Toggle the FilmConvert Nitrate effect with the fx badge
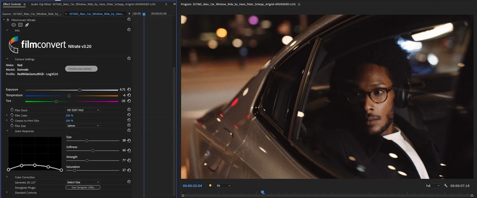 point(8,20)
